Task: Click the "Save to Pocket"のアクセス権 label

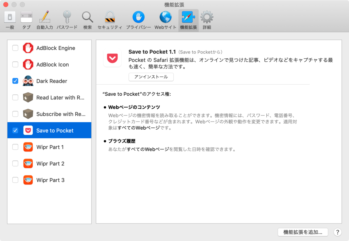Action: click(x=137, y=94)
